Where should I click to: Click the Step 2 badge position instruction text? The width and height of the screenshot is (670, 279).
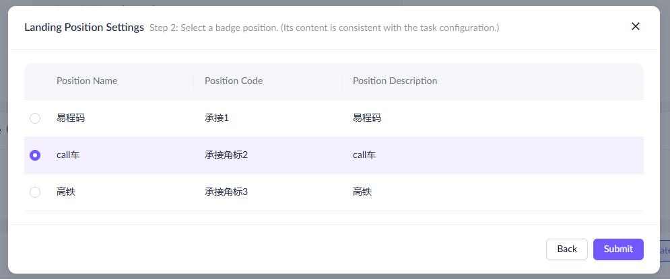click(x=324, y=28)
